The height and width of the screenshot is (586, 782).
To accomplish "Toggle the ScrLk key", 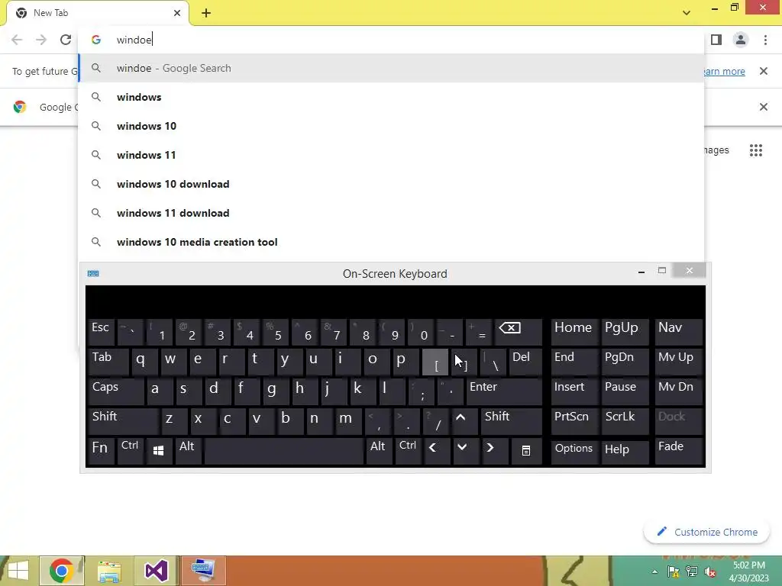I will tap(625, 421).
